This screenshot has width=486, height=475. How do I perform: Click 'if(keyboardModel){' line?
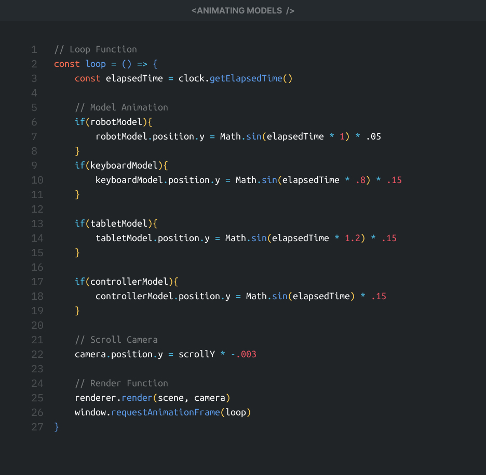pos(121,165)
